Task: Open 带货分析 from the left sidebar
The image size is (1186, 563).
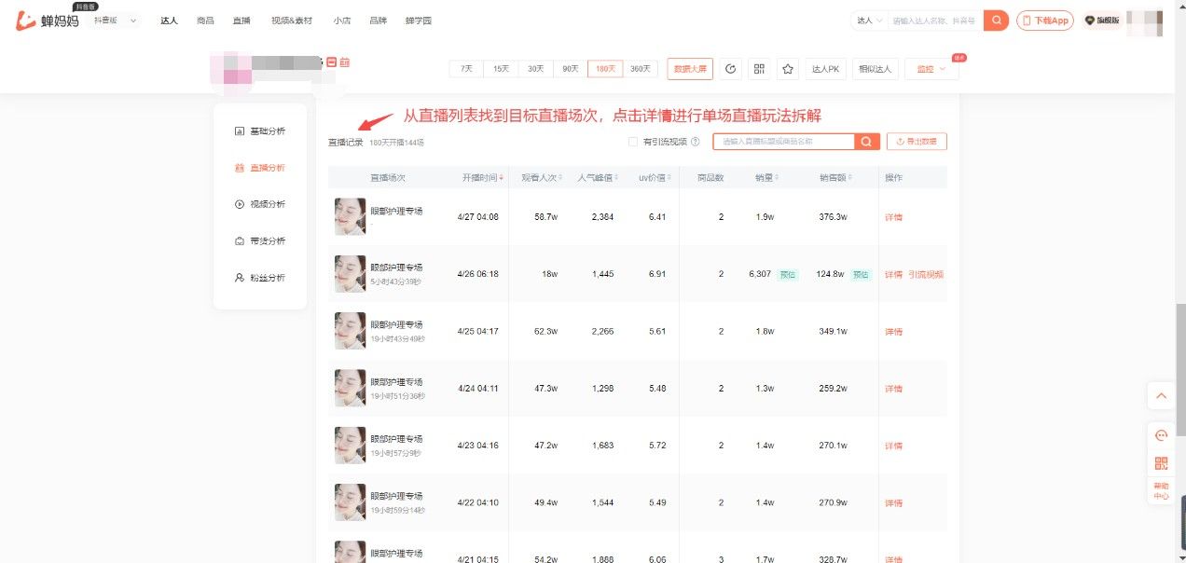Action: pos(268,240)
